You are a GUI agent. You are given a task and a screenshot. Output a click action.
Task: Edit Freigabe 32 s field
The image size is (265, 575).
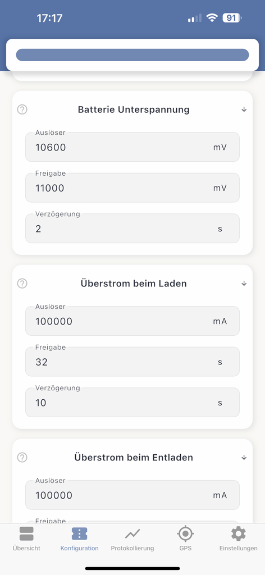[132, 362]
